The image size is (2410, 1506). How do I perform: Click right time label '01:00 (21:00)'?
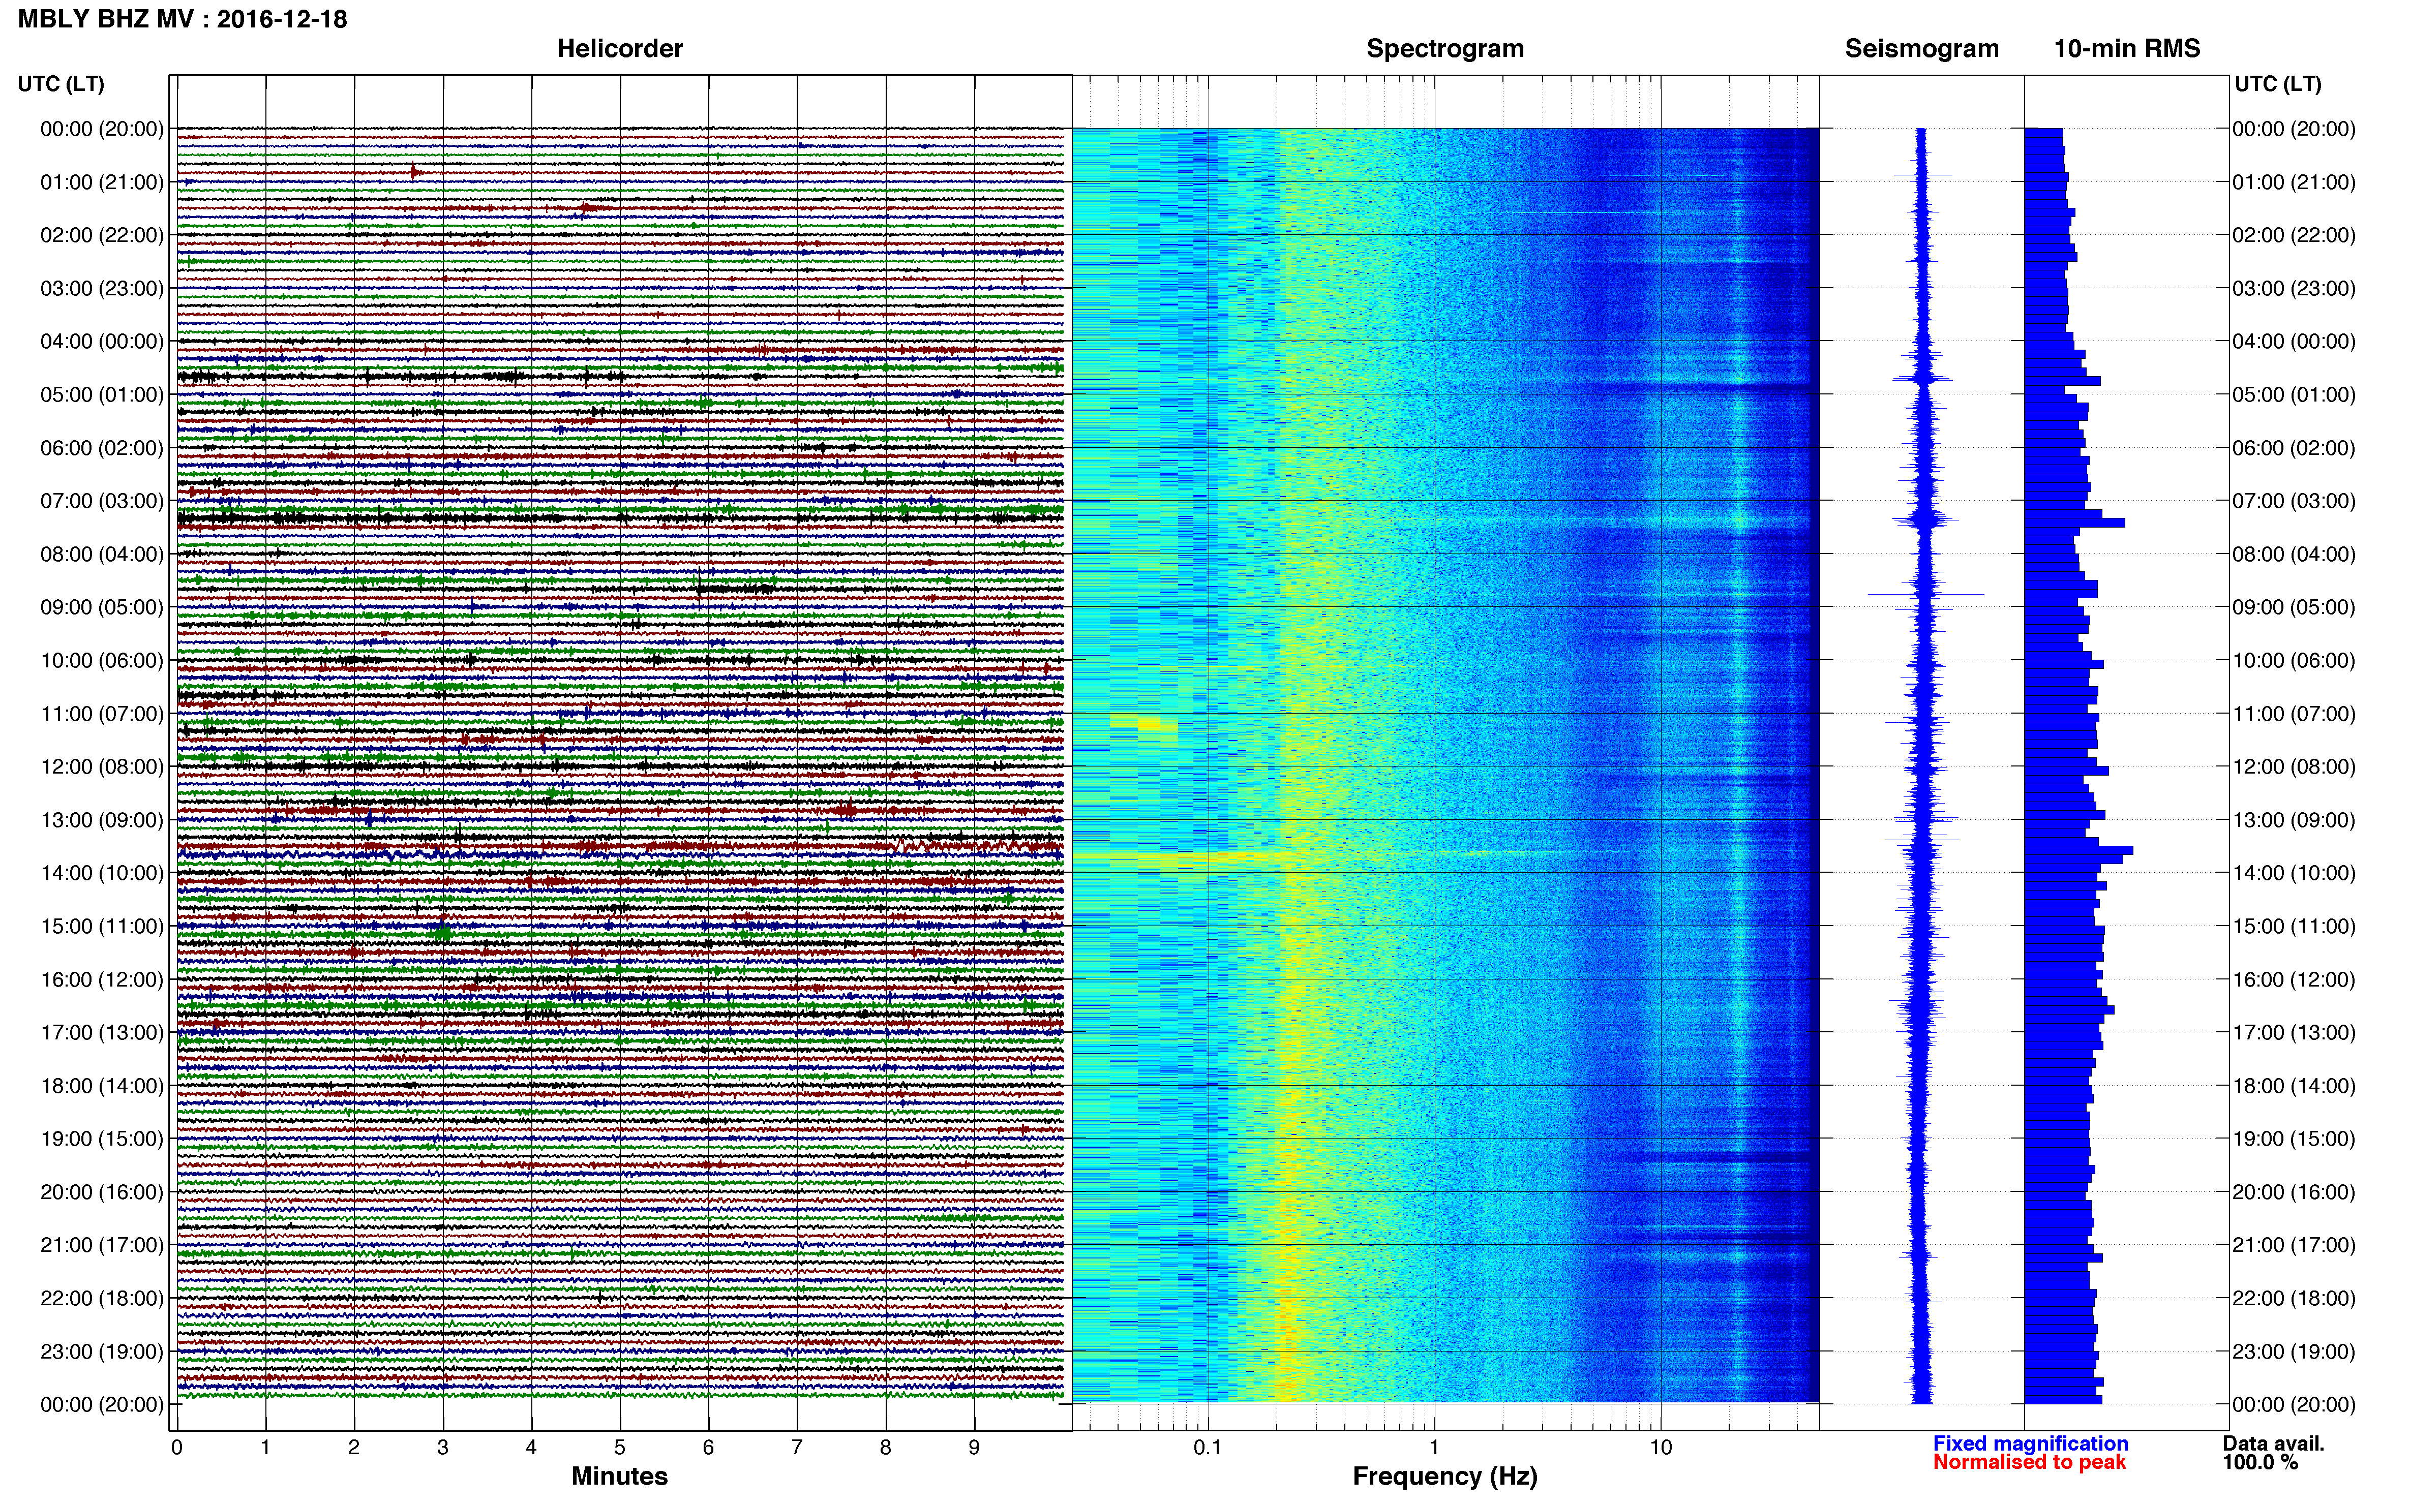point(2294,182)
